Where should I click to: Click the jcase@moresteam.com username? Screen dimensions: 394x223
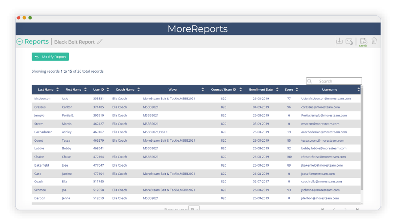(318, 174)
